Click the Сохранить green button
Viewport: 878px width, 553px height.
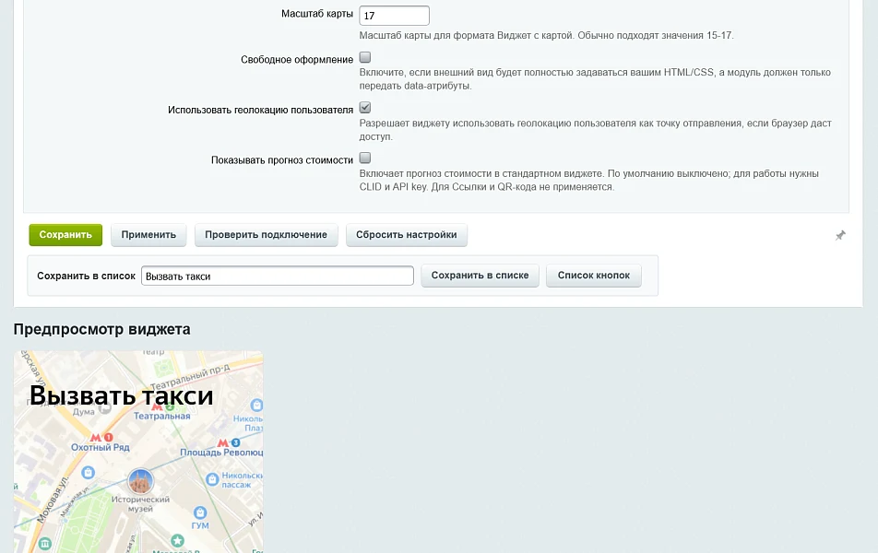(65, 235)
